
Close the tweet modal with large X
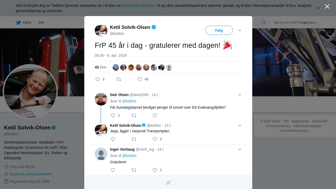coord(327,6)
